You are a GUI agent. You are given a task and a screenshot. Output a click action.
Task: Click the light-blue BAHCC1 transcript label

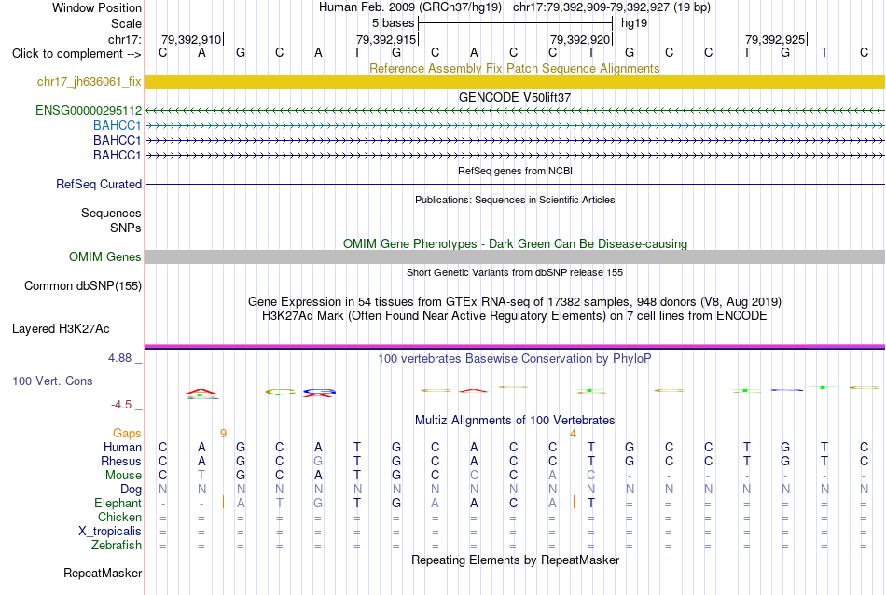[117, 125]
